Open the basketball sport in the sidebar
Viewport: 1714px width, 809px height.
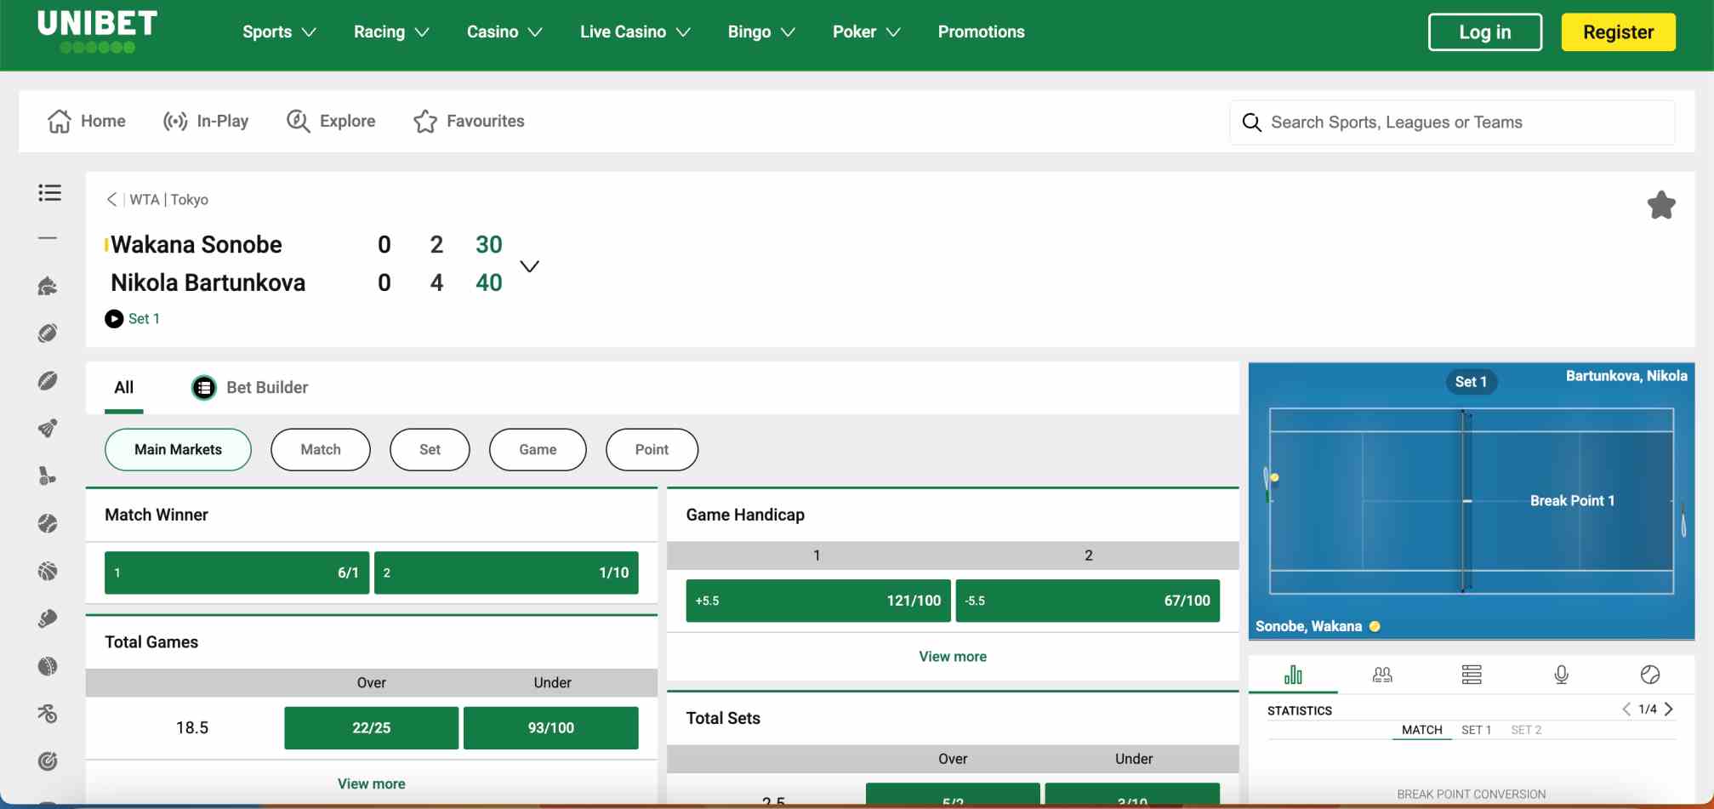coord(49,571)
